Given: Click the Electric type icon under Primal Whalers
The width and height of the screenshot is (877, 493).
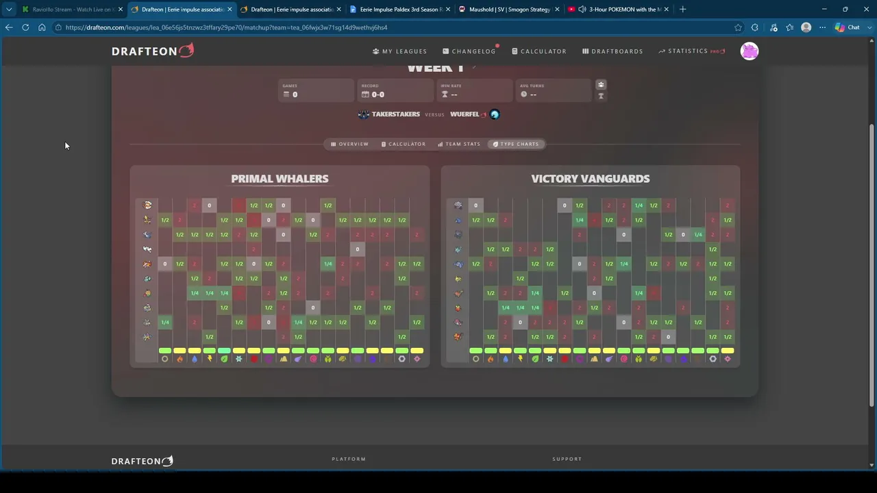Looking at the screenshot, I should click(x=209, y=359).
